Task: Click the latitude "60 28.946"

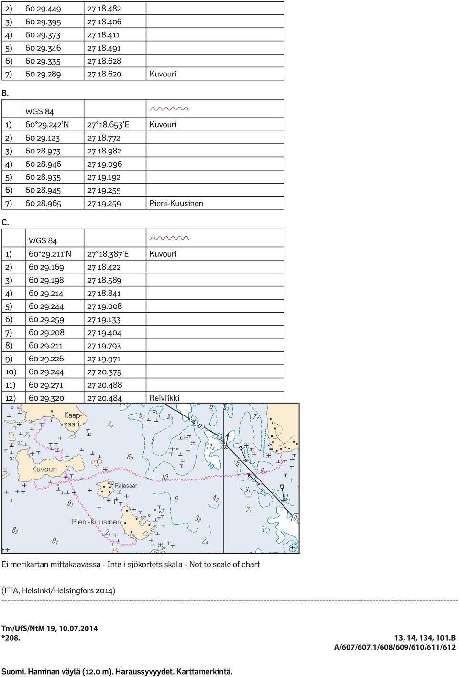Action: click(x=43, y=164)
